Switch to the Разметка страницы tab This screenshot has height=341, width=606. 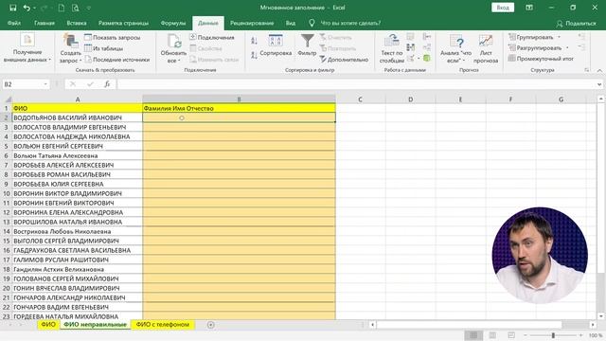(123, 23)
